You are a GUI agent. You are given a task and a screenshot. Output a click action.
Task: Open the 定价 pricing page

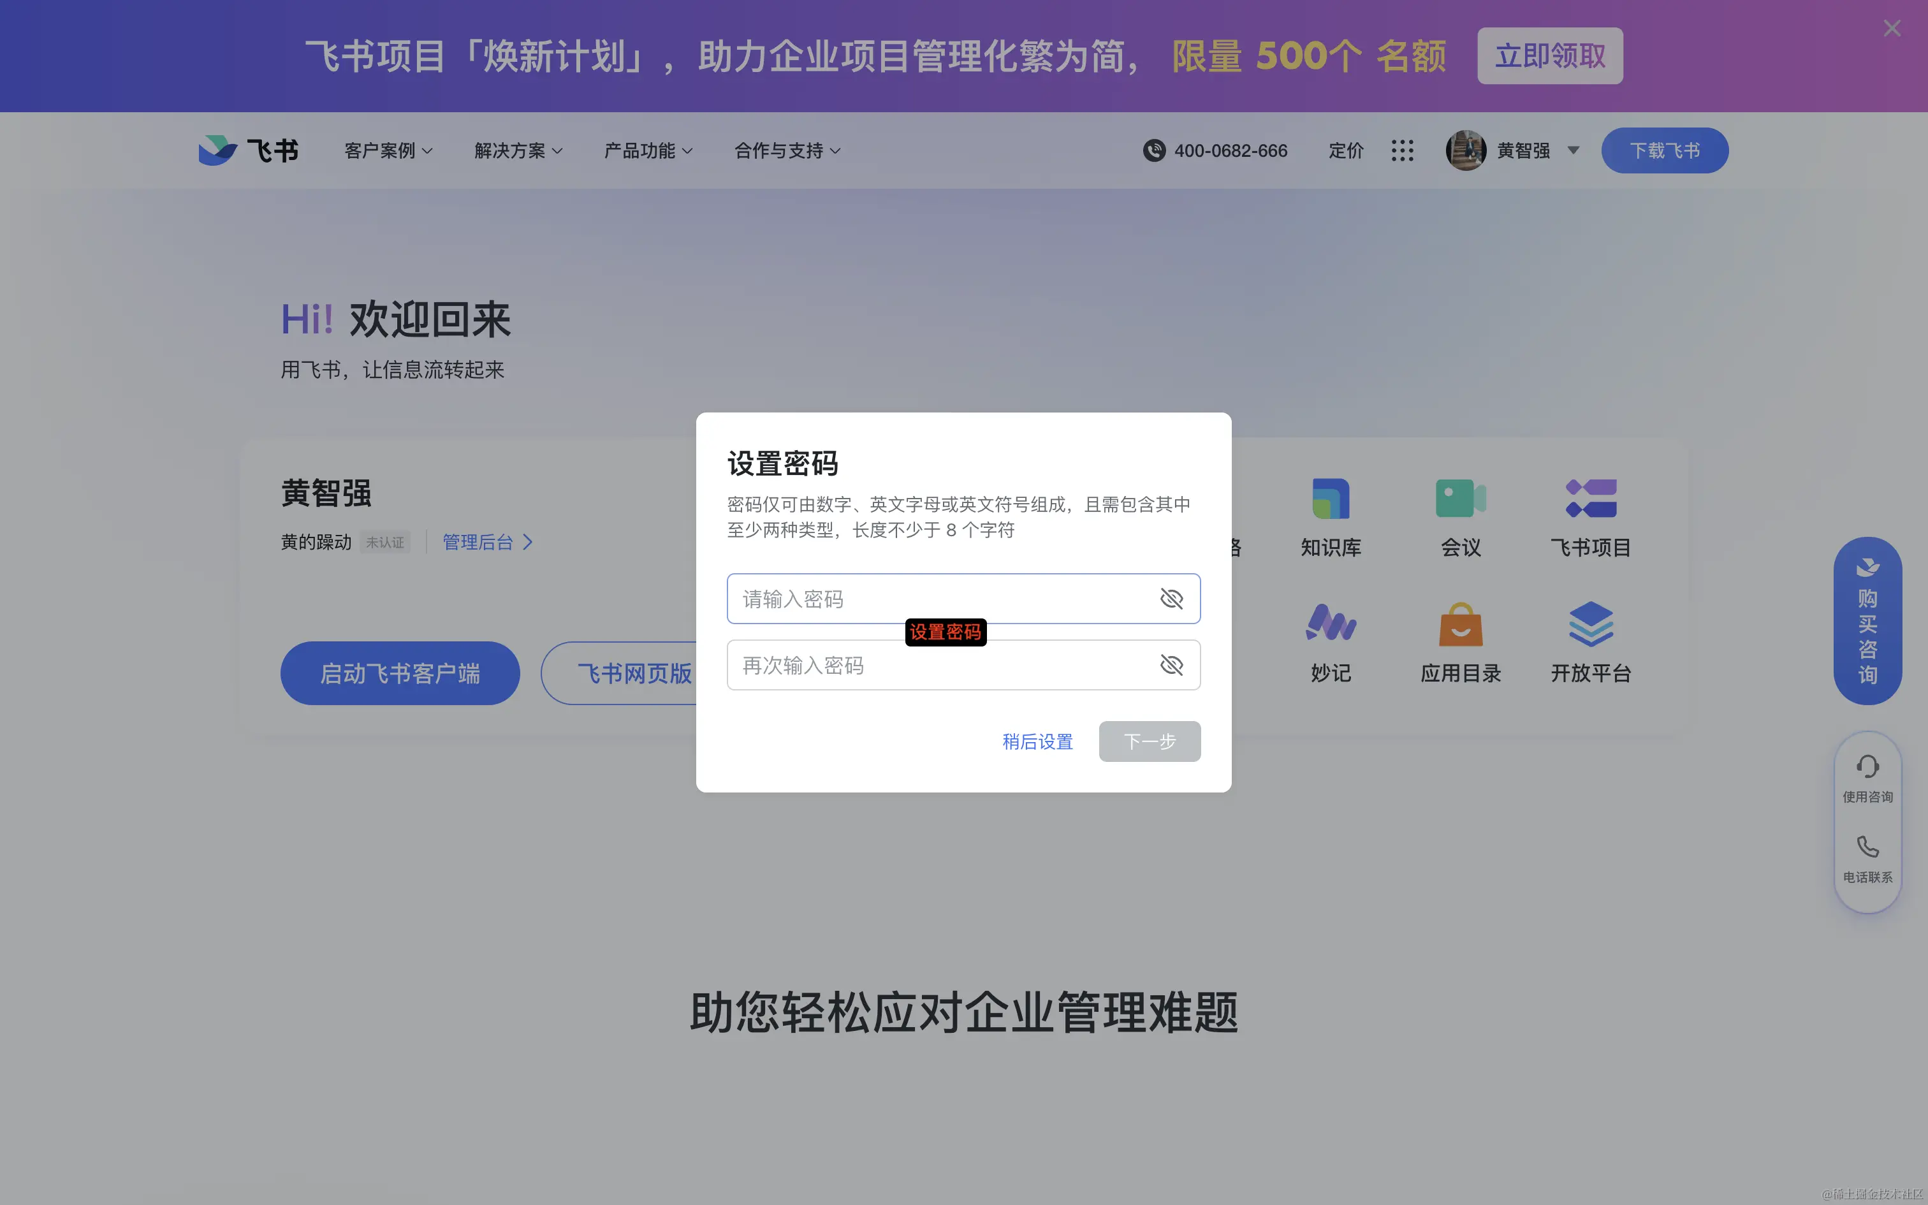pos(1346,150)
